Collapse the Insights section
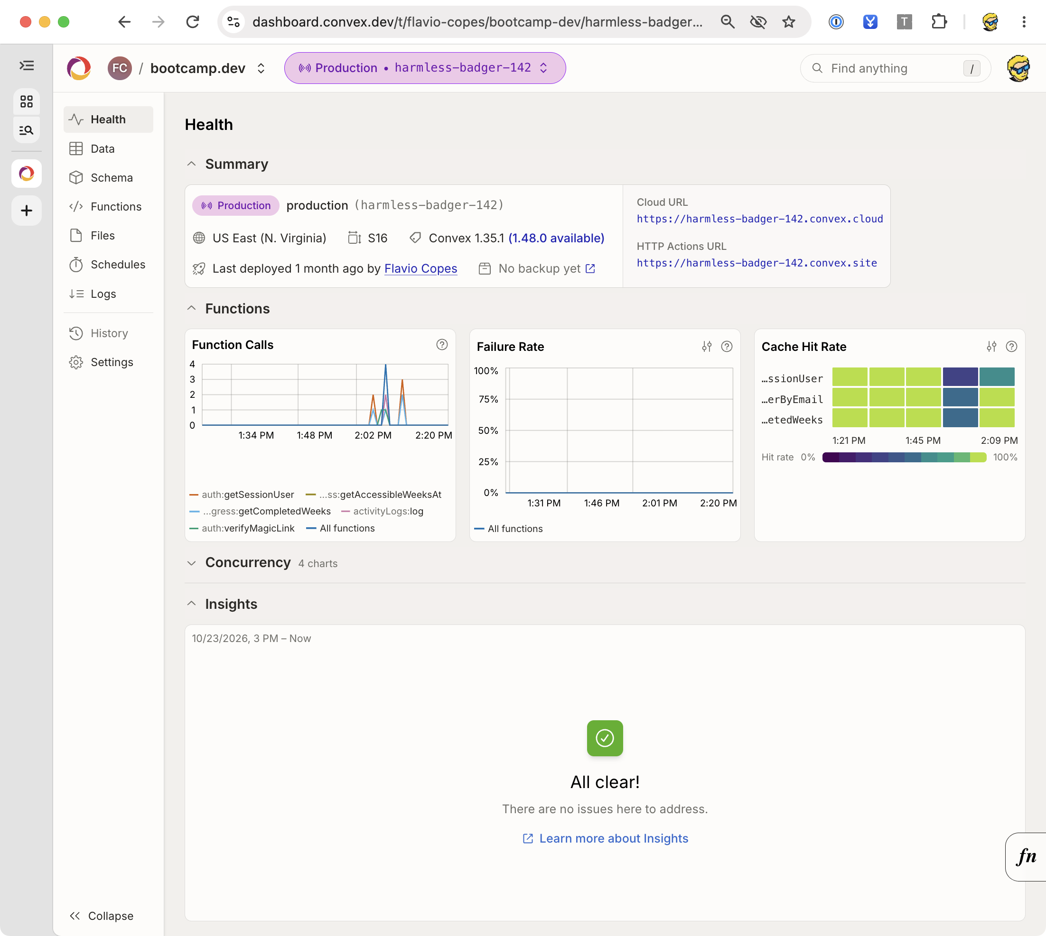Image resolution: width=1046 pixels, height=936 pixels. (191, 603)
